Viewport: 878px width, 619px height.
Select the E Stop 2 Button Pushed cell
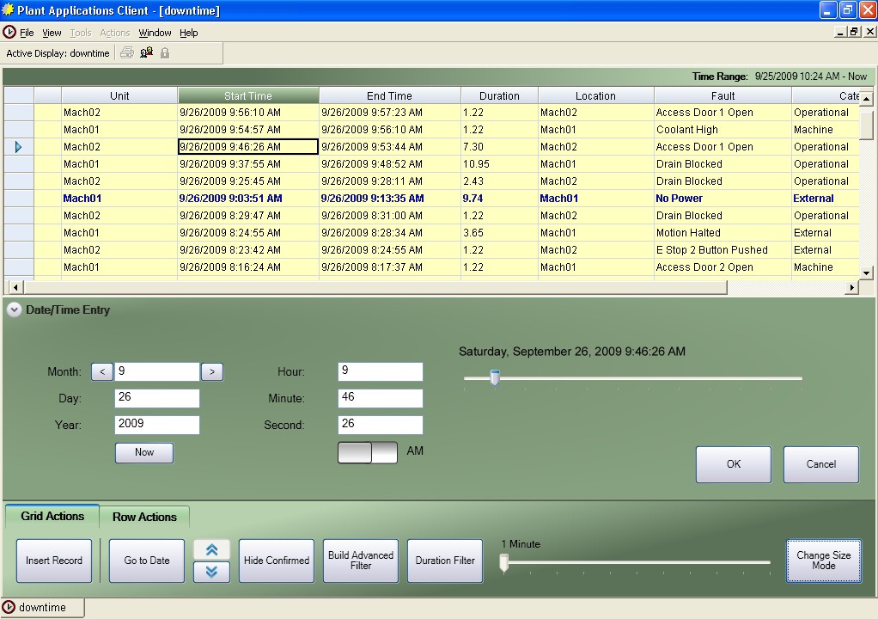[x=723, y=250]
